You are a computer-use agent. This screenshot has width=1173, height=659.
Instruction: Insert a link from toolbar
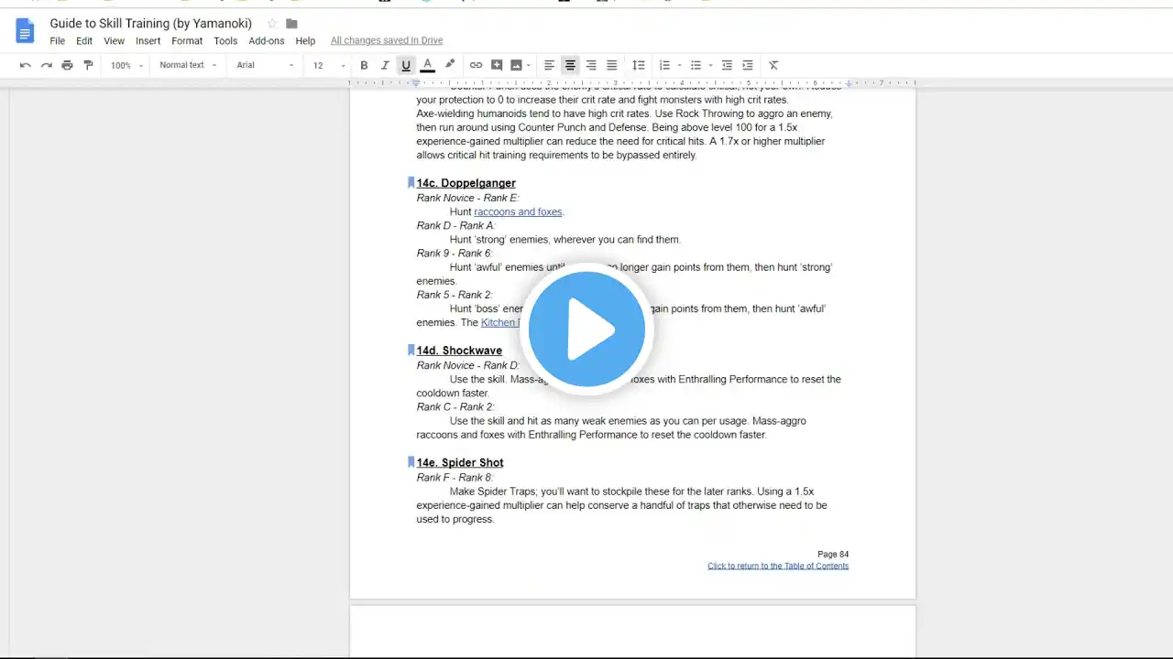point(476,65)
